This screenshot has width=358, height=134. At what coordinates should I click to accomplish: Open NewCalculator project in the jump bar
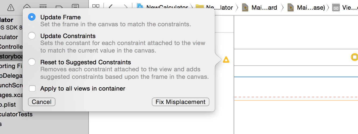pyautogui.click(x=162, y=8)
